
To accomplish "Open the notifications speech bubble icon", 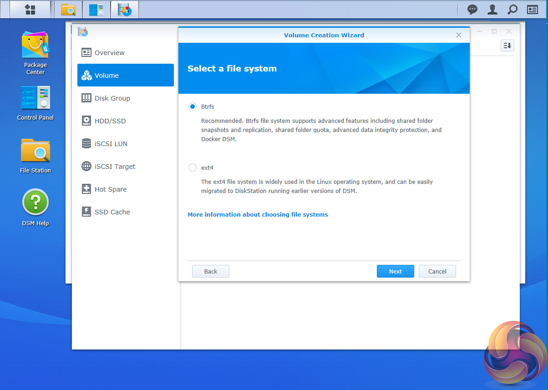I will (x=473, y=9).
